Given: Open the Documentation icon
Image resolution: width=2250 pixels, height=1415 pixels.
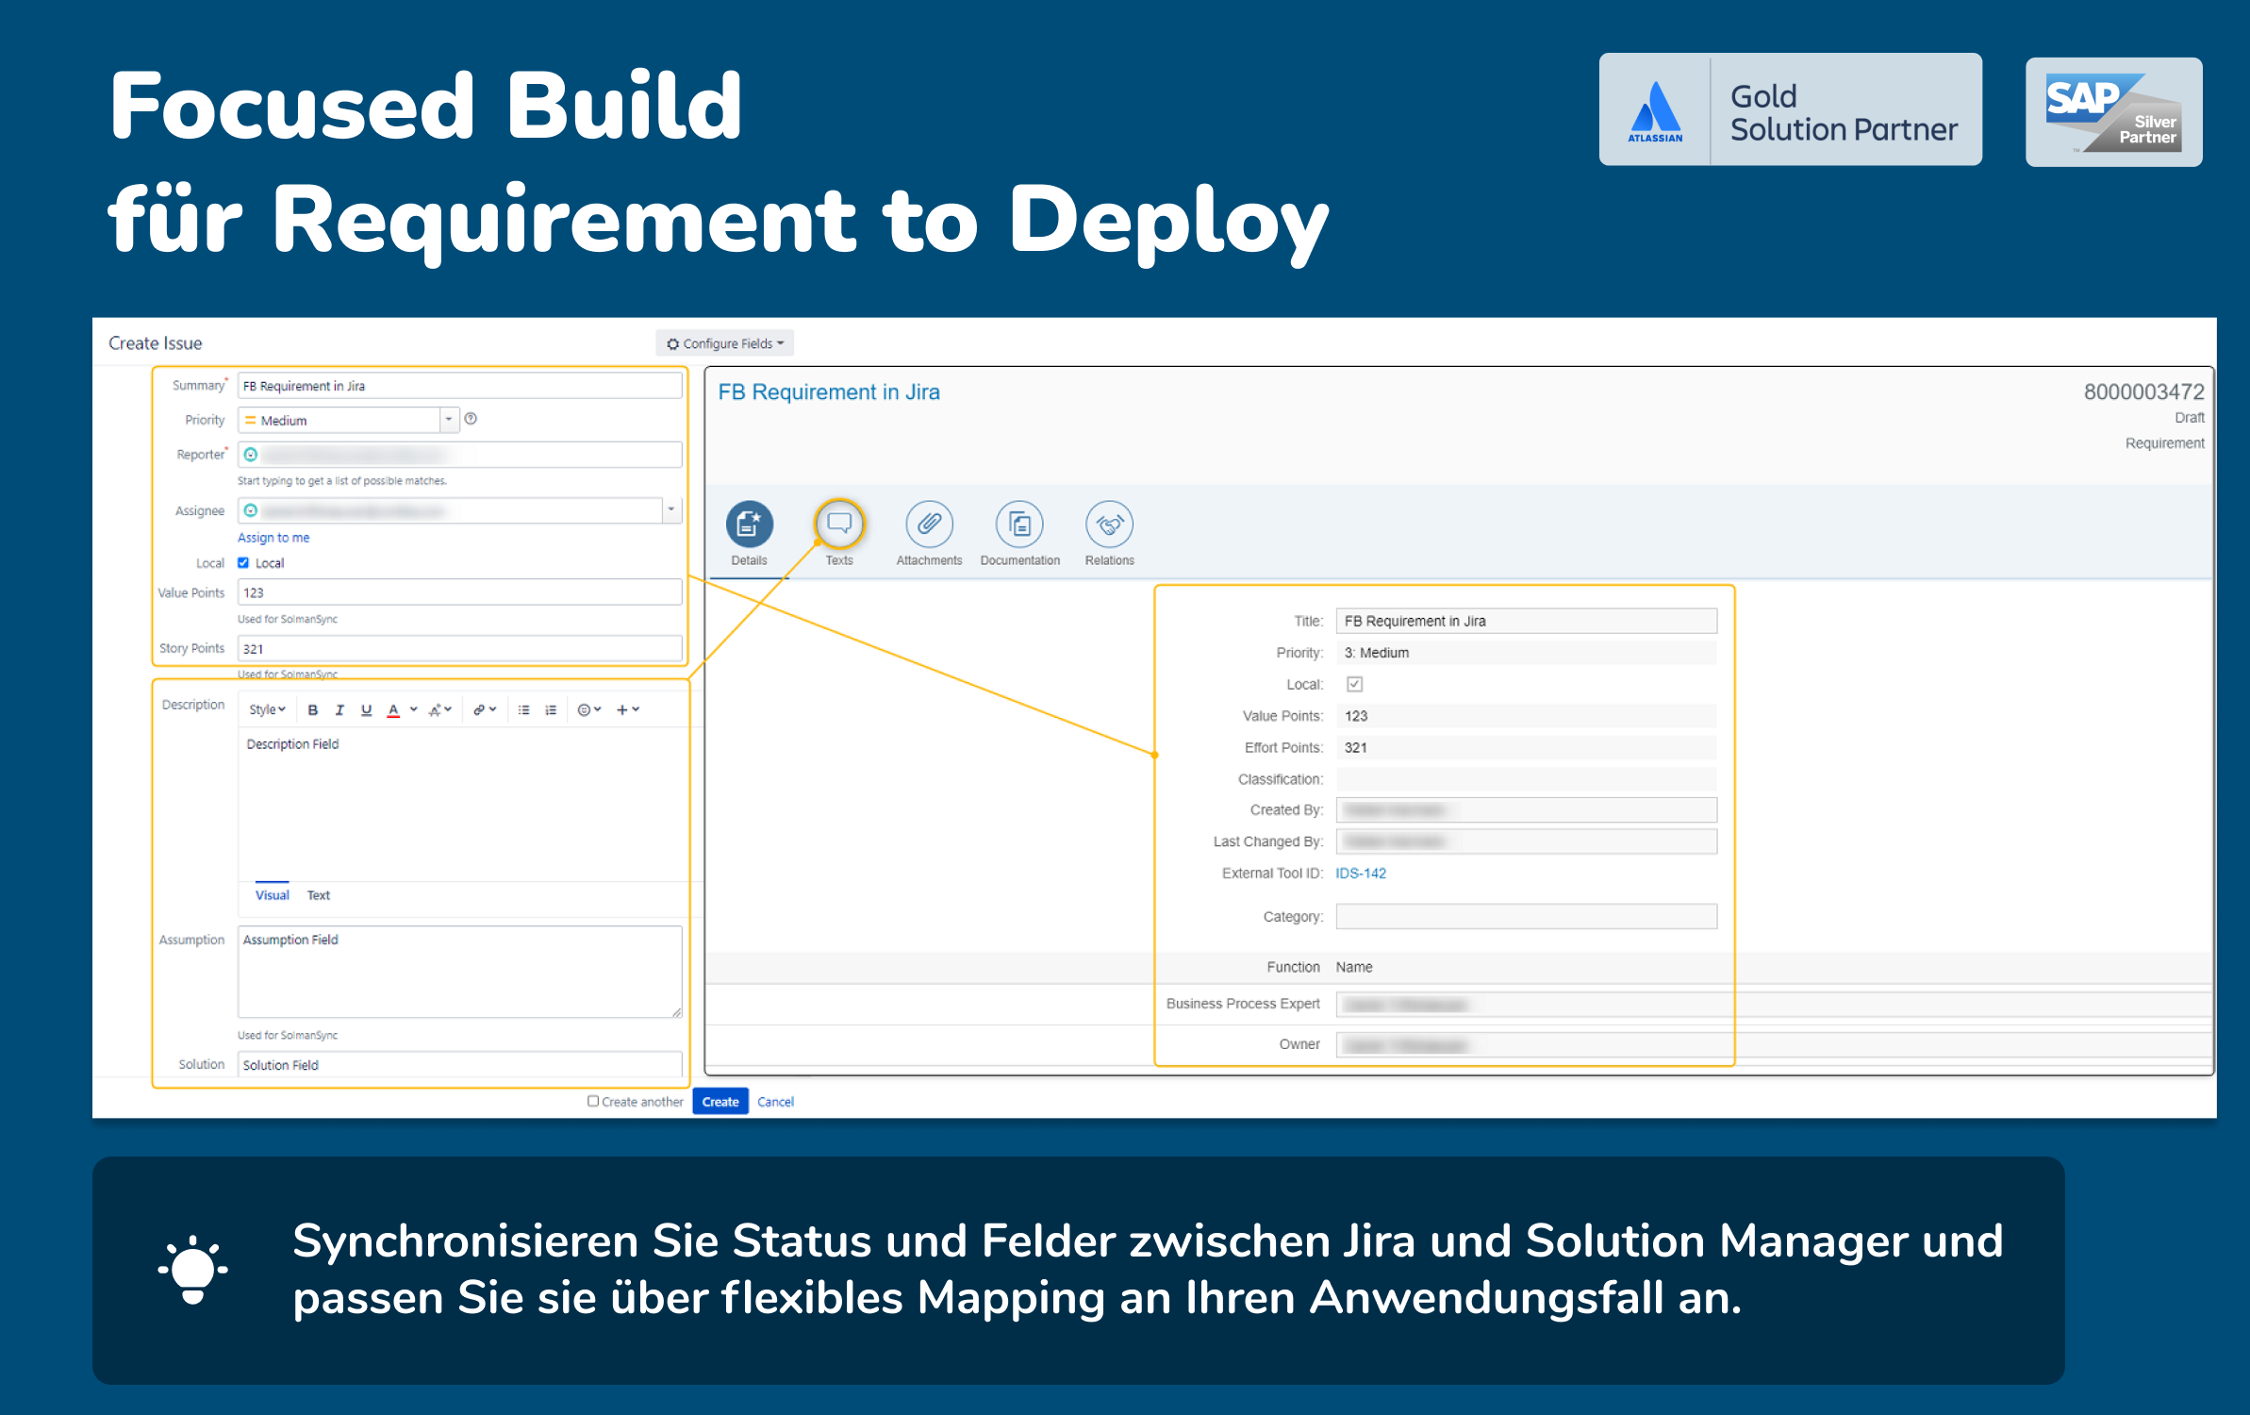Looking at the screenshot, I should pyautogui.click(x=1019, y=524).
